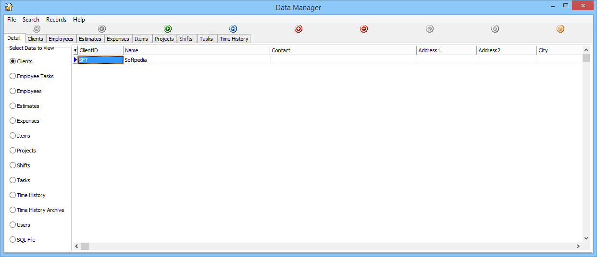597x257 pixels.
Task: Click vertical scrollbar up arrow
Action: [x=586, y=50]
